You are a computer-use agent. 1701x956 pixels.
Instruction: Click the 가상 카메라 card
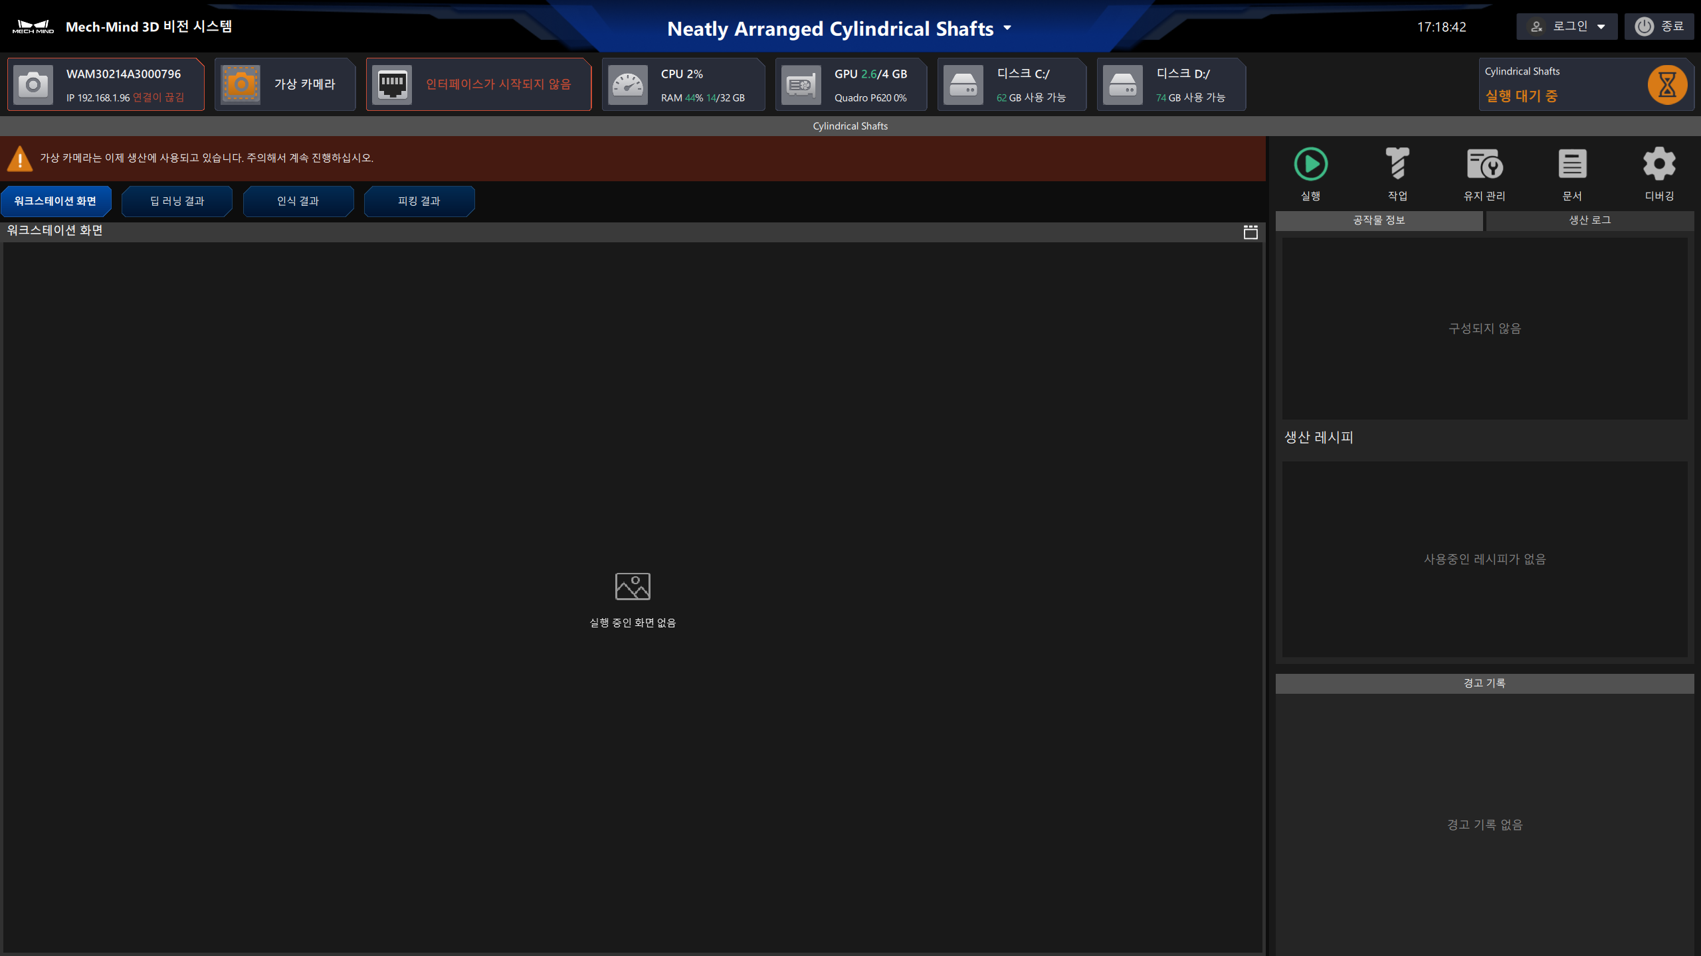click(x=285, y=84)
